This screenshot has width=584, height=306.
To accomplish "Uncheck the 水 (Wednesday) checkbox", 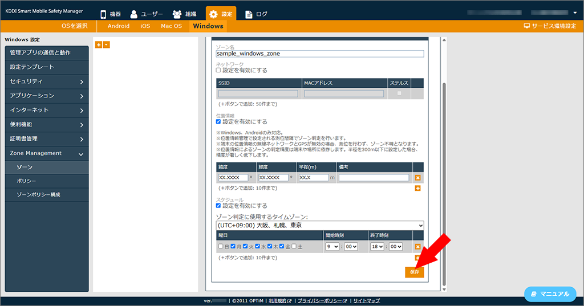I will tap(257, 246).
